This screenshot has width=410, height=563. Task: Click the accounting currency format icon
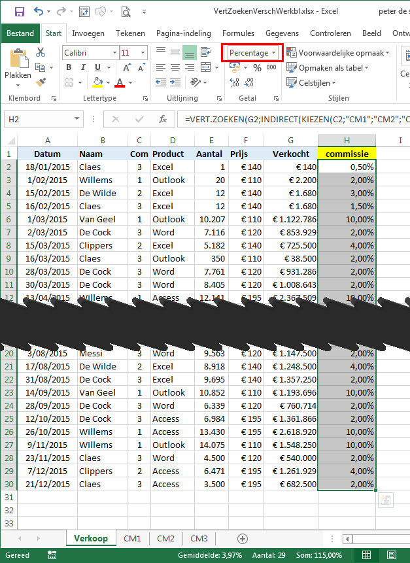(x=235, y=67)
